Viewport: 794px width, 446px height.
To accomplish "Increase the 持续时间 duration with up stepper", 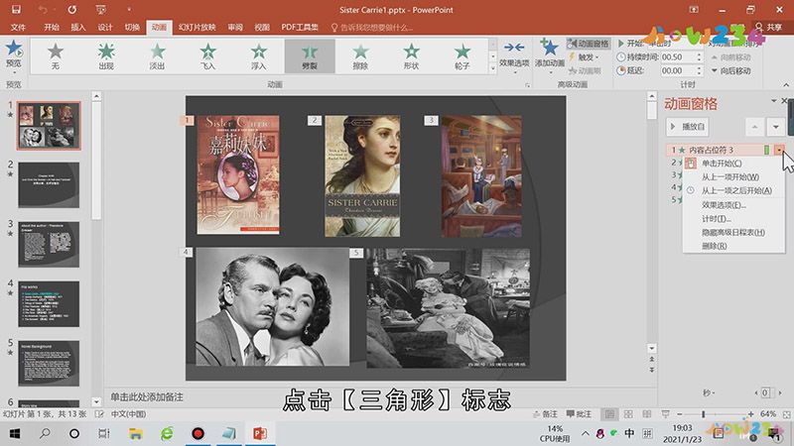I will click(700, 55).
